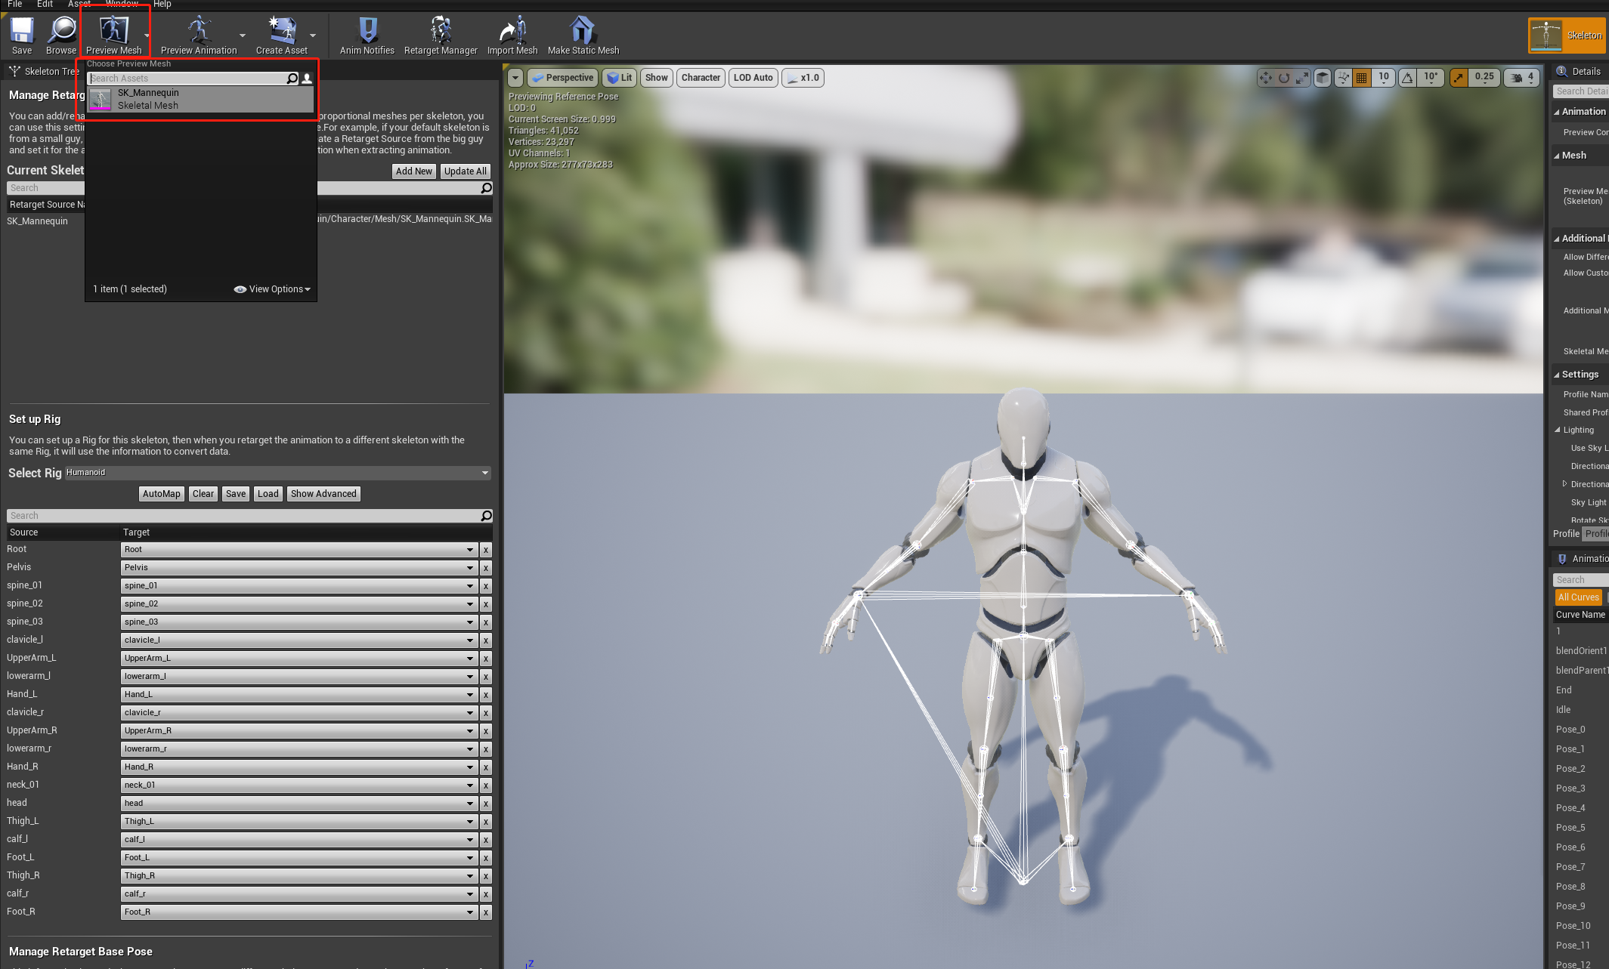Open the Edit menu

pyautogui.click(x=45, y=5)
